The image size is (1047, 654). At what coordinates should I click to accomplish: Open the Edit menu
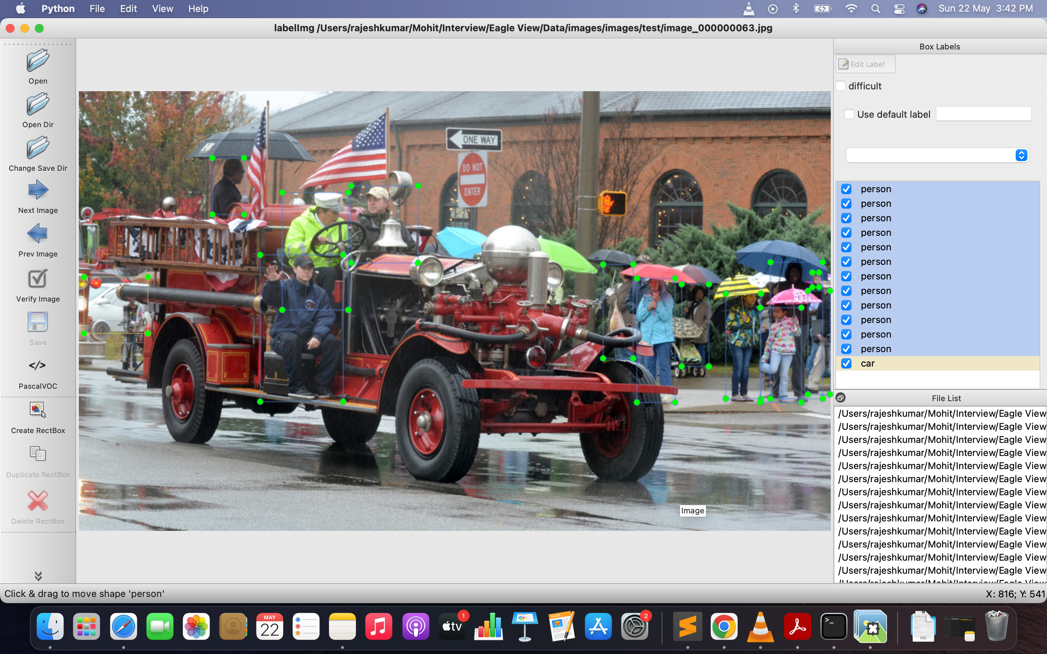click(x=128, y=8)
